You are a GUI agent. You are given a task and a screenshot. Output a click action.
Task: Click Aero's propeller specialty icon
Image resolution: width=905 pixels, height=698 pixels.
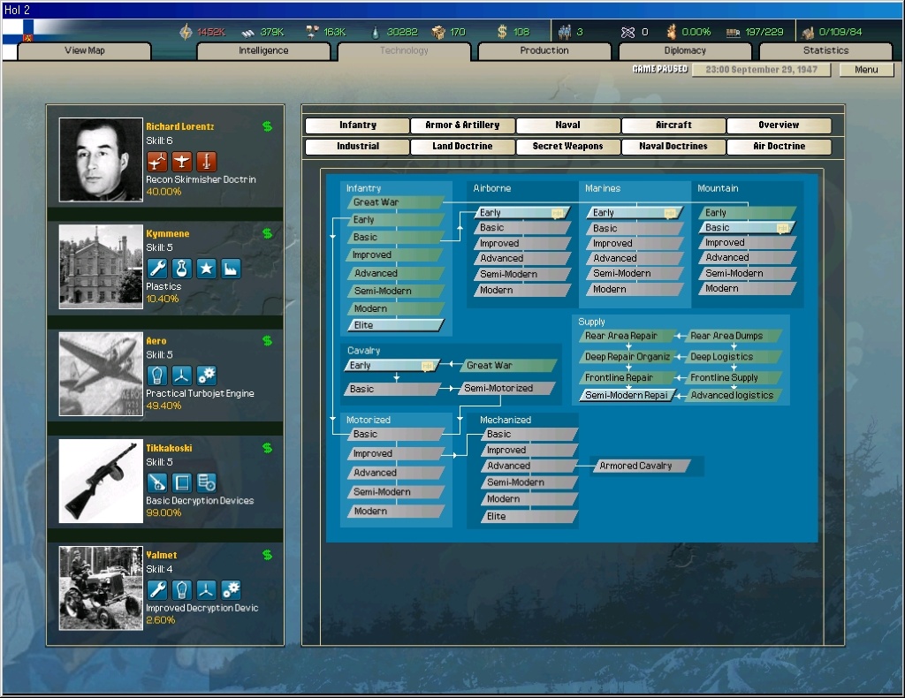click(x=182, y=376)
